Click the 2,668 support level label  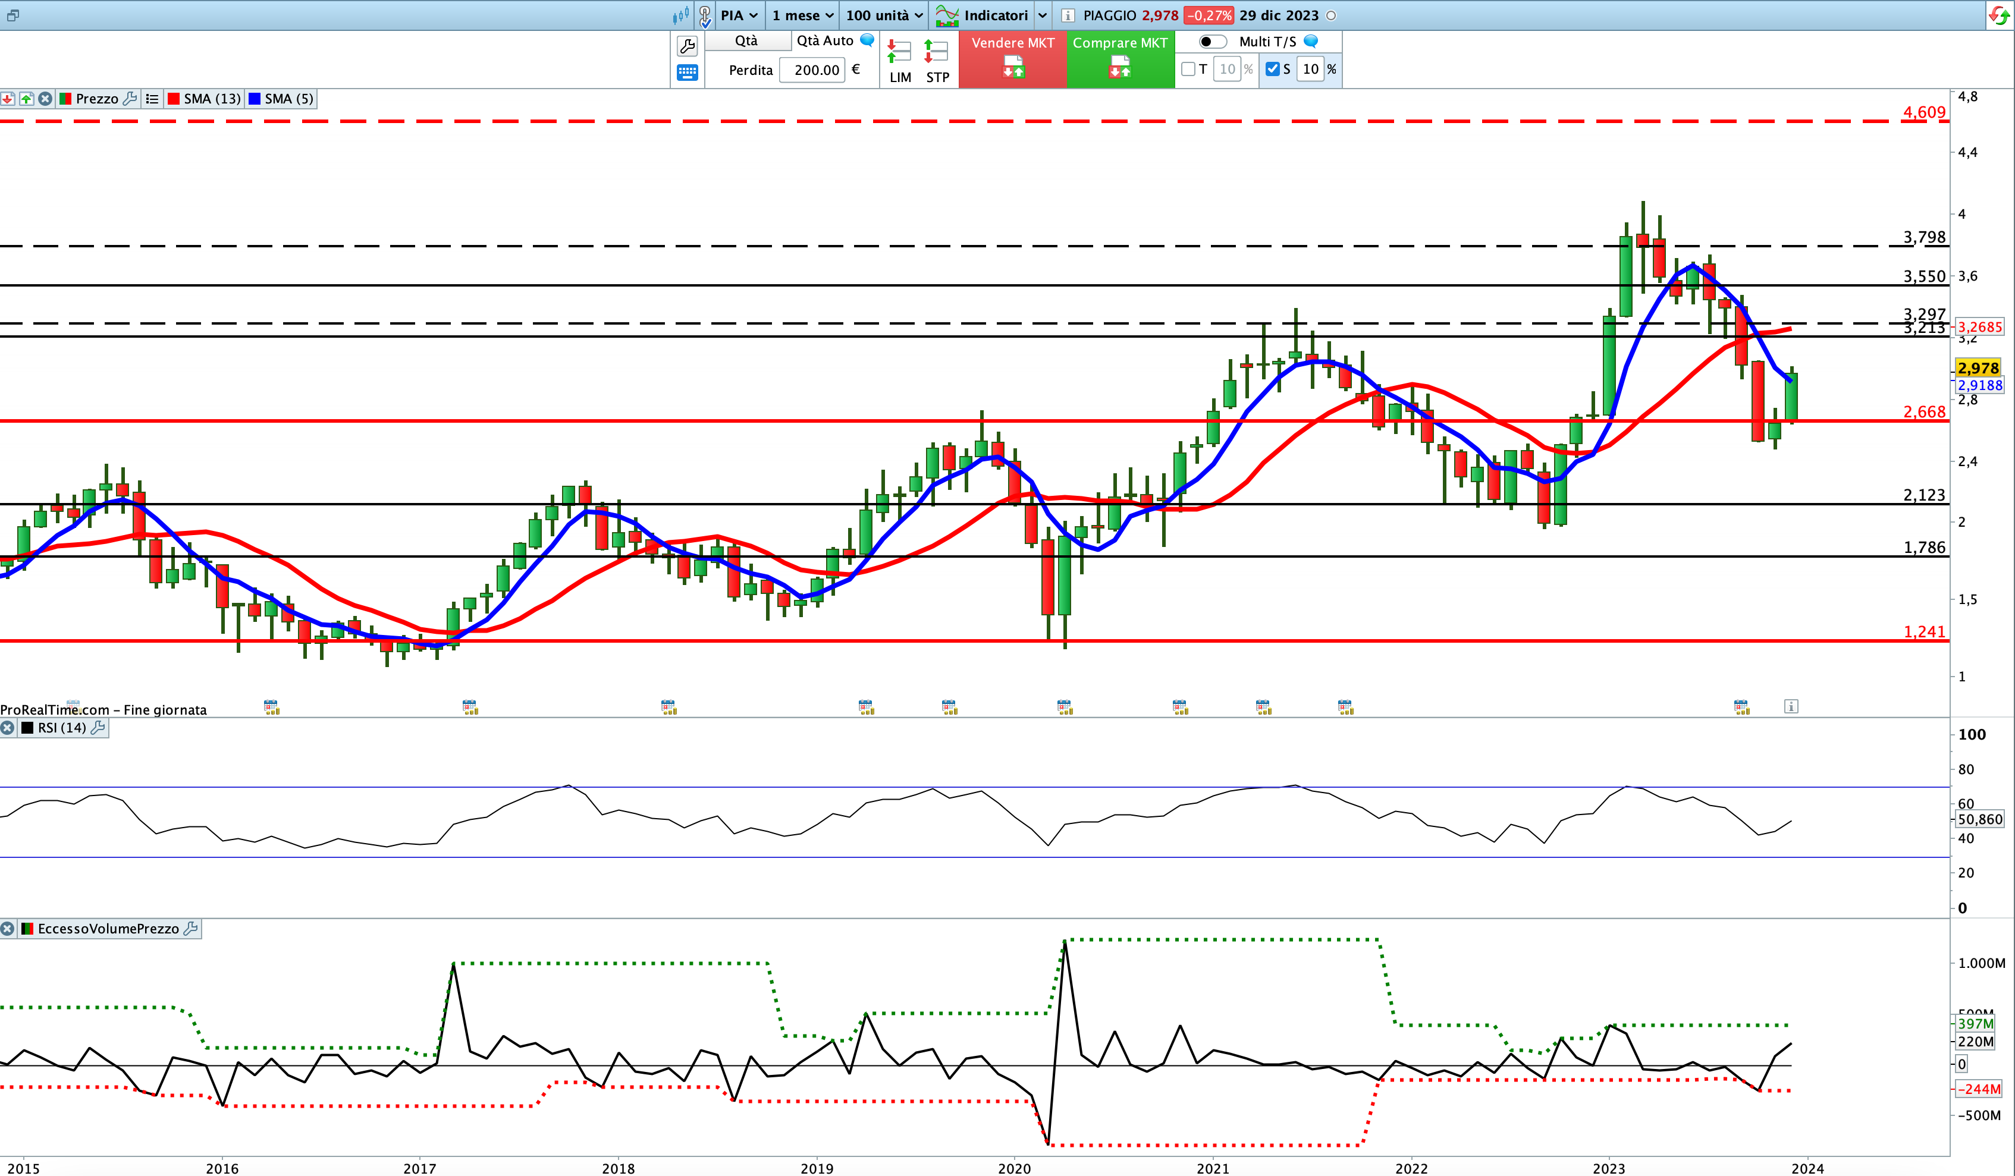[x=1924, y=412]
